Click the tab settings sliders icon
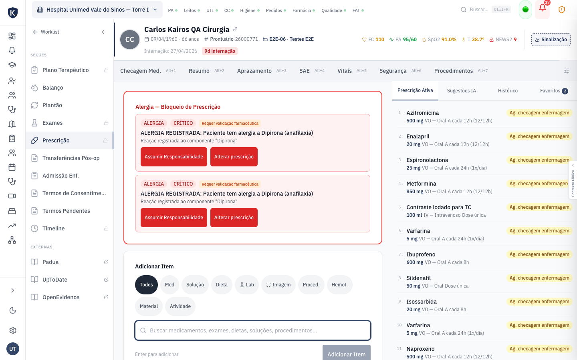 [x=567, y=71]
